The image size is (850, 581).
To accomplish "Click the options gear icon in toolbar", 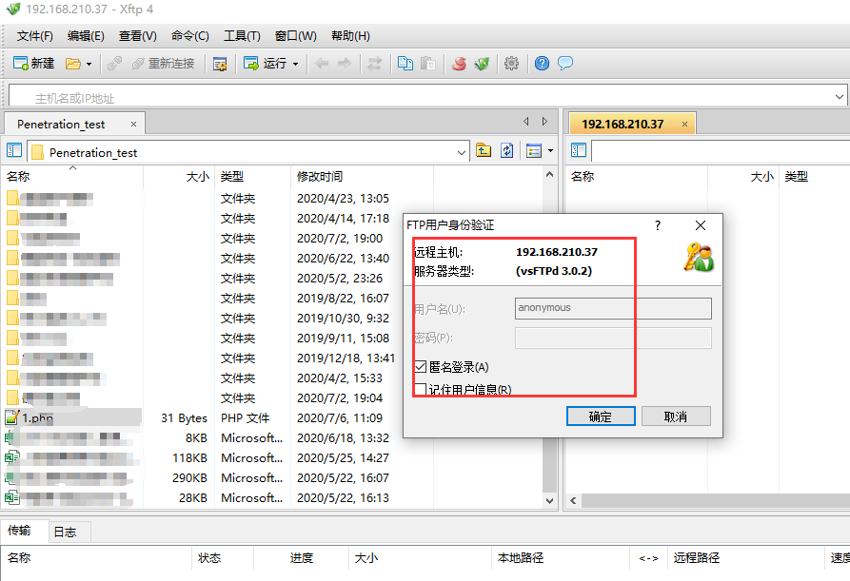I will point(511,64).
